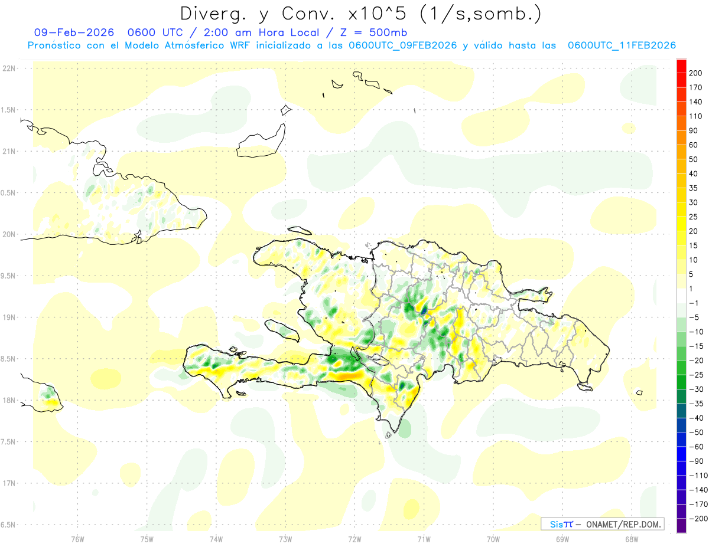Image resolution: width=709 pixels, height=547 pixels.
Task: Click the topmost red colorbar swatch
Action: point(681,66)
